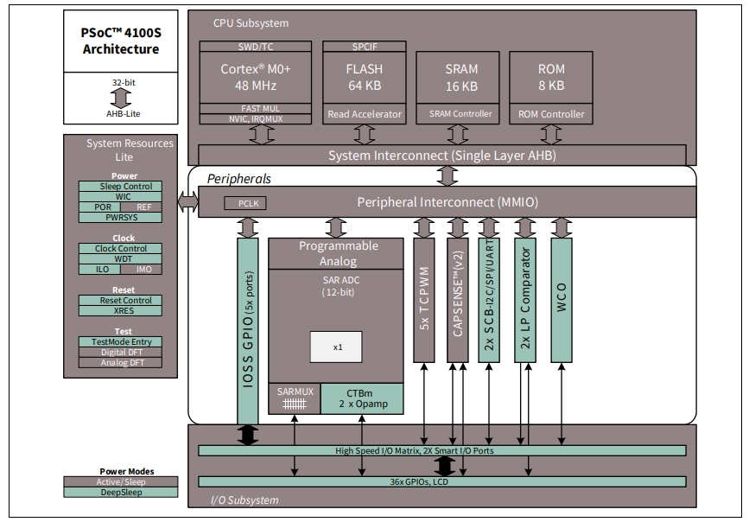Image resolution: width=749 pixels, height=522 pixels.
Task: Click the Read Accelerator label
Action: 365,114
